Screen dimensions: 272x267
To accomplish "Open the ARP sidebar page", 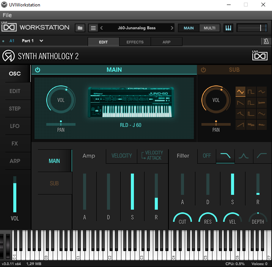I will tap(15, 161).
